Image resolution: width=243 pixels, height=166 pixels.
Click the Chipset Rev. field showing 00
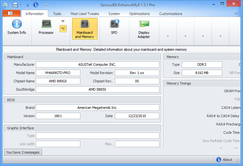137,81
